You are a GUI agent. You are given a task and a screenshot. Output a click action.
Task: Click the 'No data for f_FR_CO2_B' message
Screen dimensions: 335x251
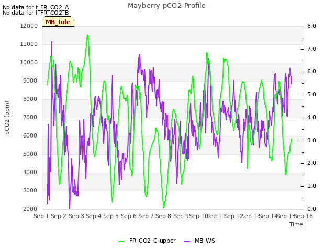coord(36,13)
